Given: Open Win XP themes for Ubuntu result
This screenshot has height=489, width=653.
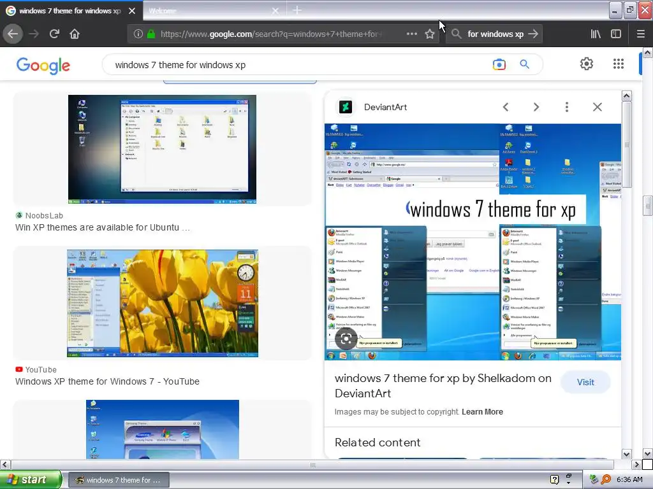Looking at the screenshot, I should coord(103,227).
